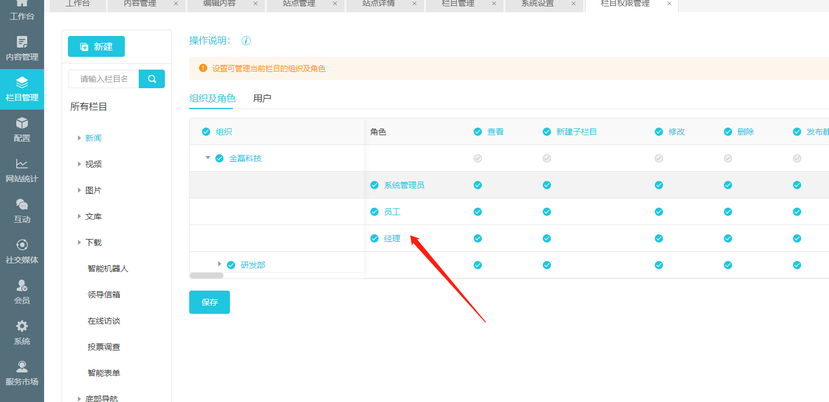The image size is (829, 402).
Task: Close the 编辑内容 tab
Action: tap(255, 3)
